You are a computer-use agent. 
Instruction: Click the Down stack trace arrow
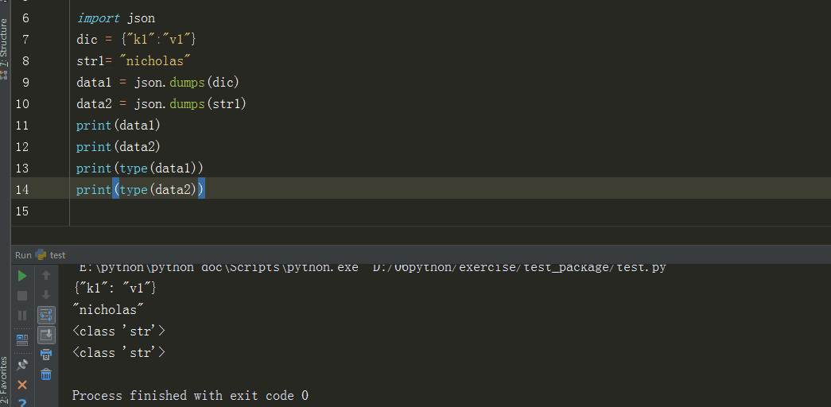46,295
